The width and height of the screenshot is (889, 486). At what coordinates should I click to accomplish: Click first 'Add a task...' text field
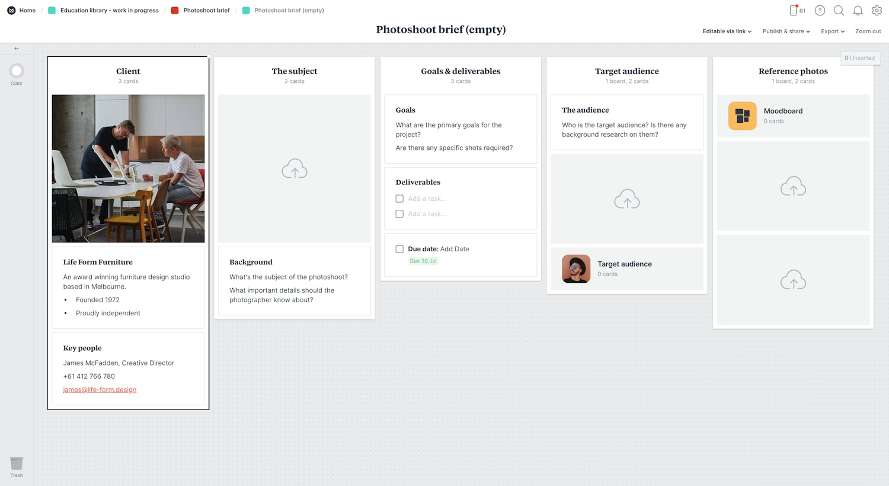(427, 199)
